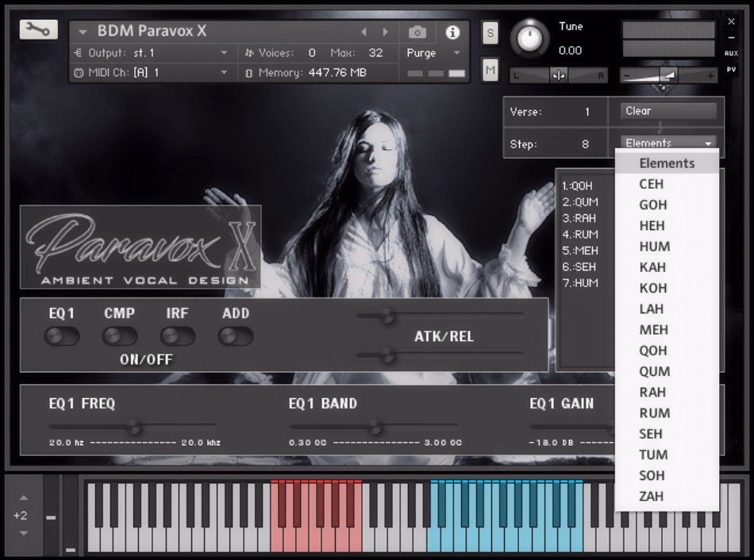Click the lower ATK/REL release slider
This screenshot has width=754, height=560.
[440, 355]
